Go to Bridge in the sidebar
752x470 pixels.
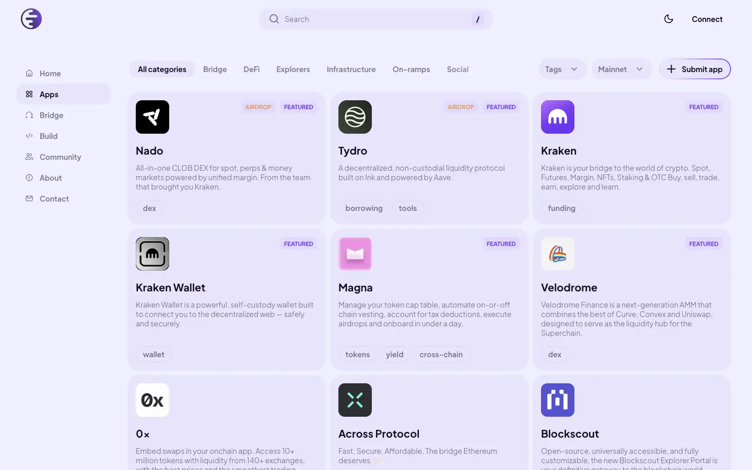[x=64, y=115]
